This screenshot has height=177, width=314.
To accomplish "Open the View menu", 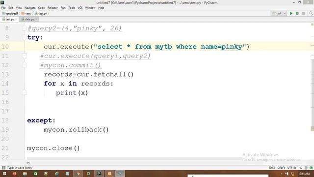I will [x=19, y=8].
